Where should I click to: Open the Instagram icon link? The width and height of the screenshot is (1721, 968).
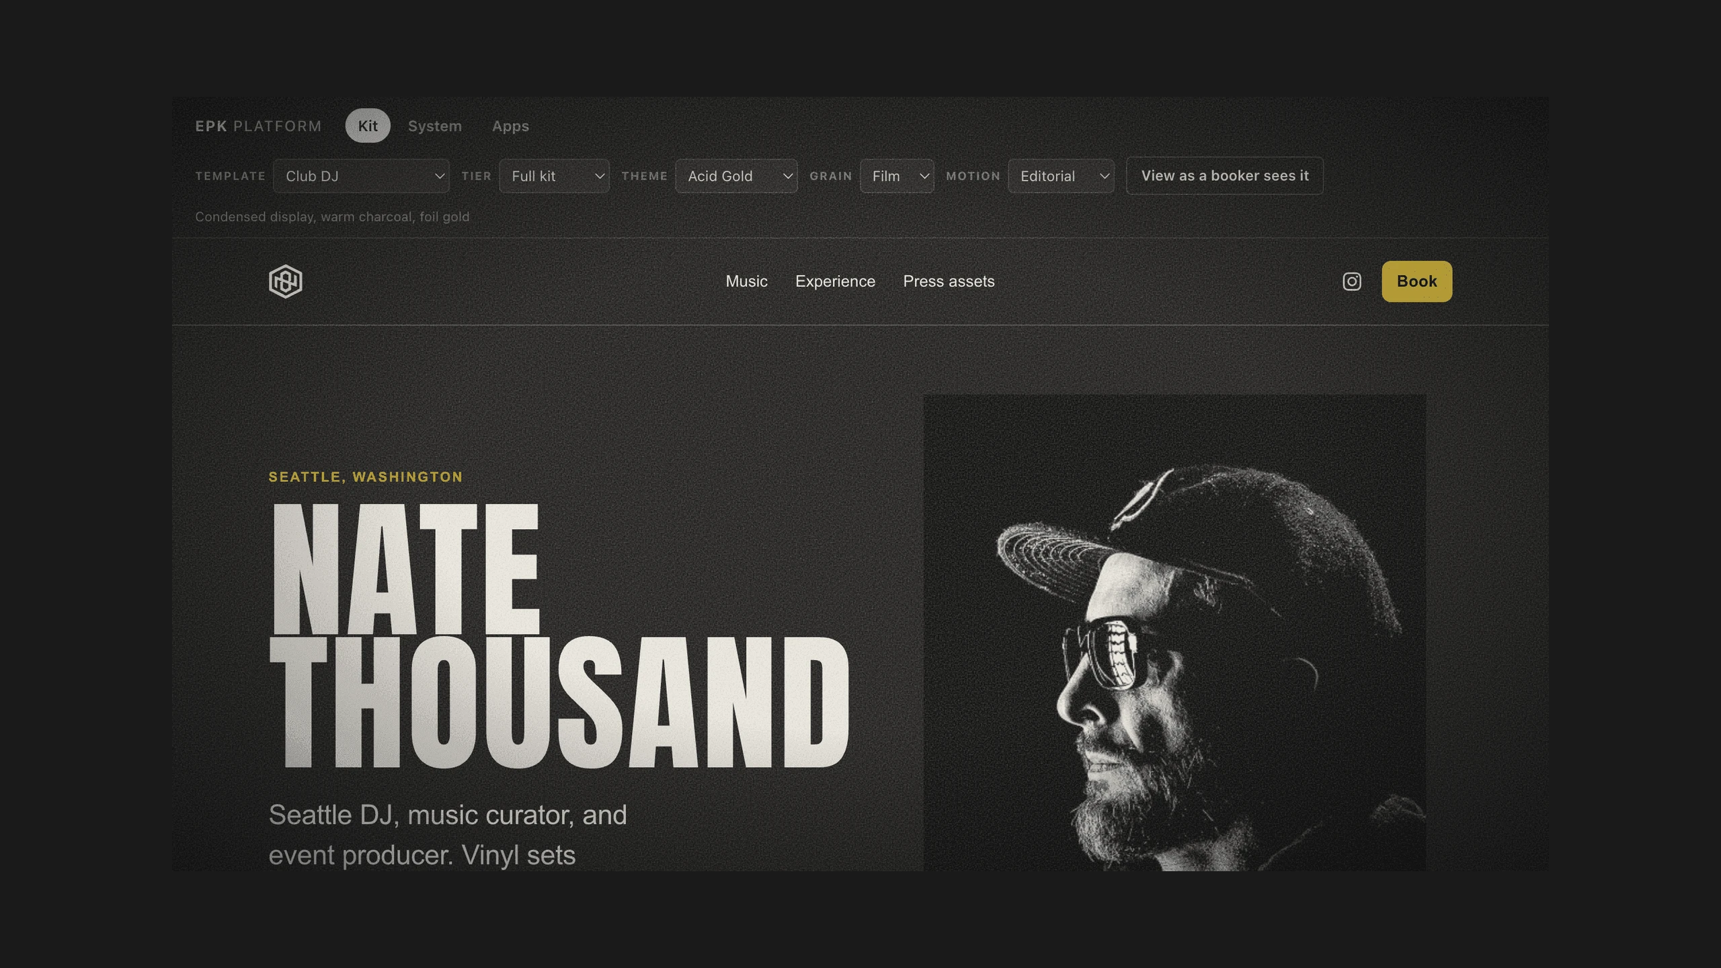click(x=1351, y=282)
